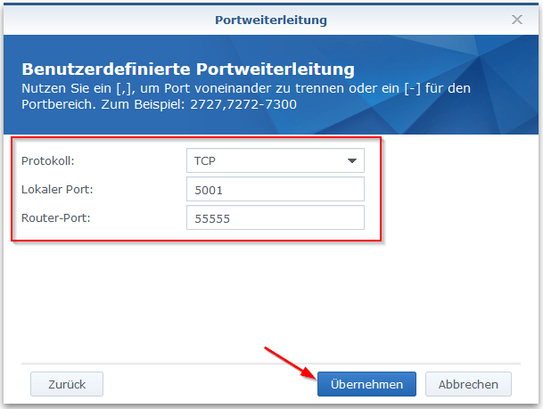Focus the Lokaler Port input field

coord(275,189)
